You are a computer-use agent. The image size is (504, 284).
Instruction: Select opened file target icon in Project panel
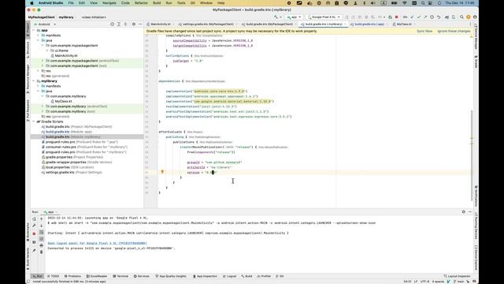pyautogui.click(x=112, y=24)
